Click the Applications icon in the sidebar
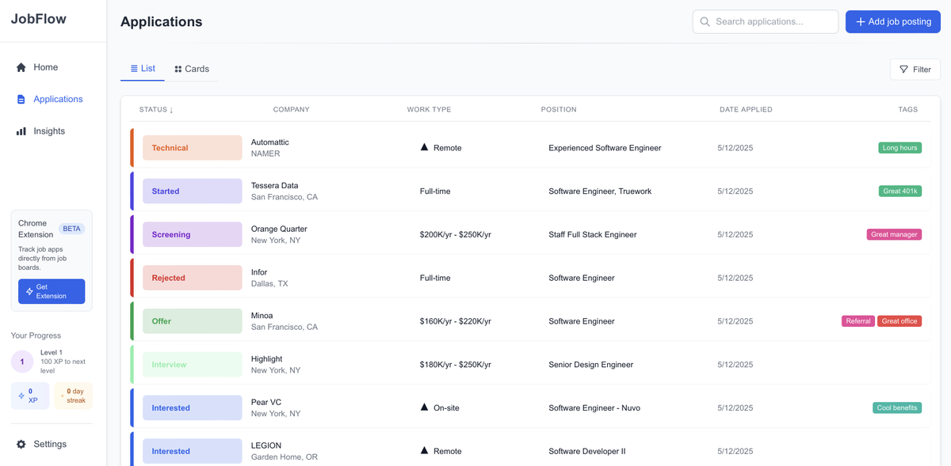Image resolution: width=951 pixels, height=466 pixels. pyautogui.click(x=20, y=99)
